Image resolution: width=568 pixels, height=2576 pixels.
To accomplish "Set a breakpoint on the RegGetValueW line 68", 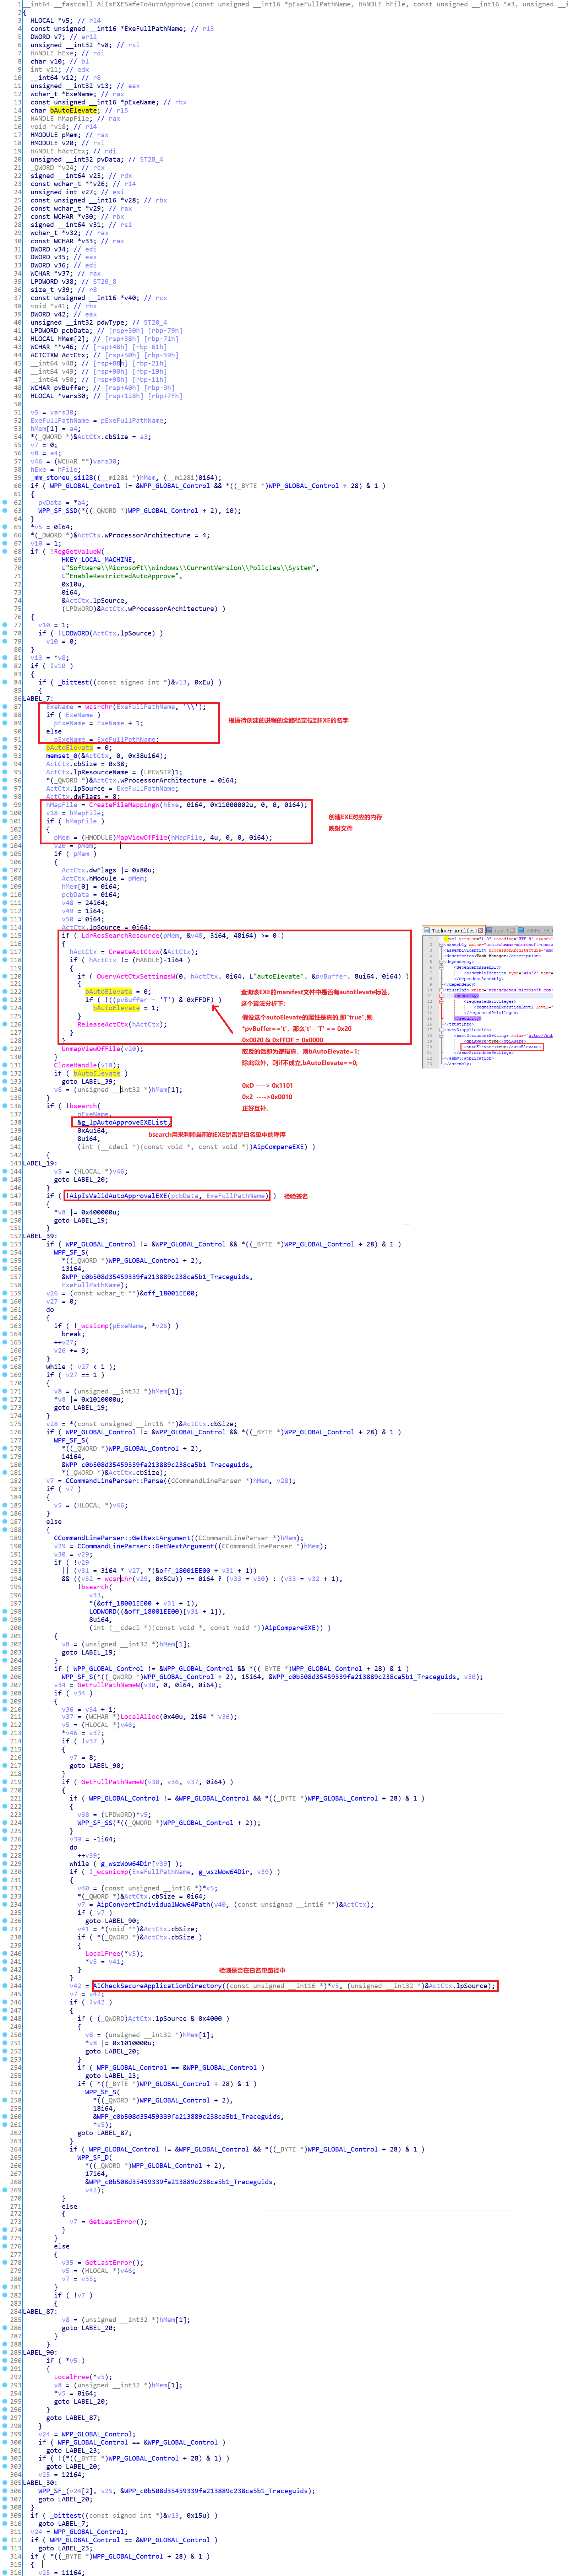I will point(5,551).
